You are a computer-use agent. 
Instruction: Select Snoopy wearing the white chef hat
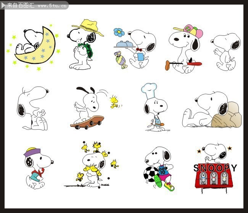click(x=155, y=107)
